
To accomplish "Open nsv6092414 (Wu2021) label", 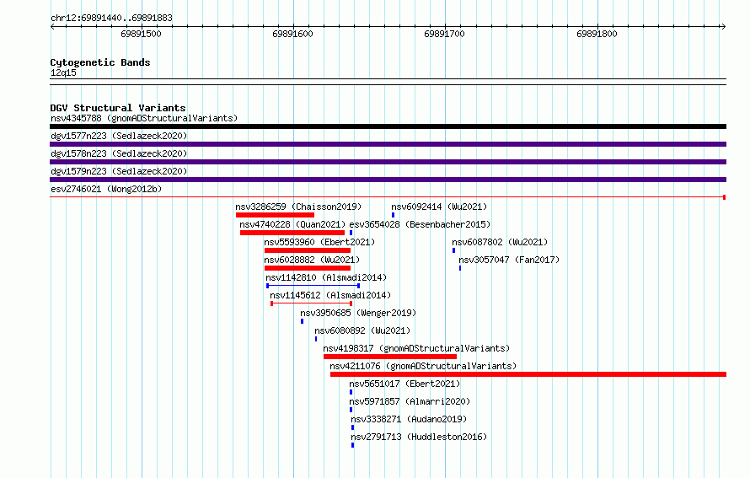I will click(439, 207).
